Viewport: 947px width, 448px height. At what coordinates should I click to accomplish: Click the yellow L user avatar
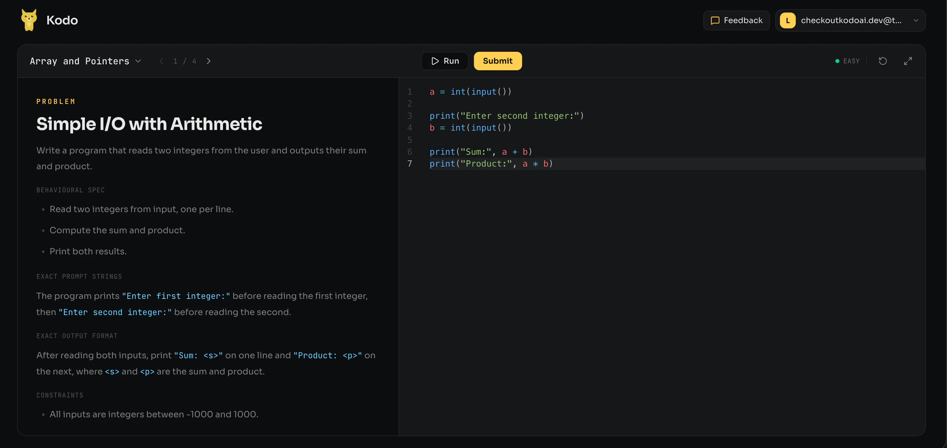click(x=788, y=20)
